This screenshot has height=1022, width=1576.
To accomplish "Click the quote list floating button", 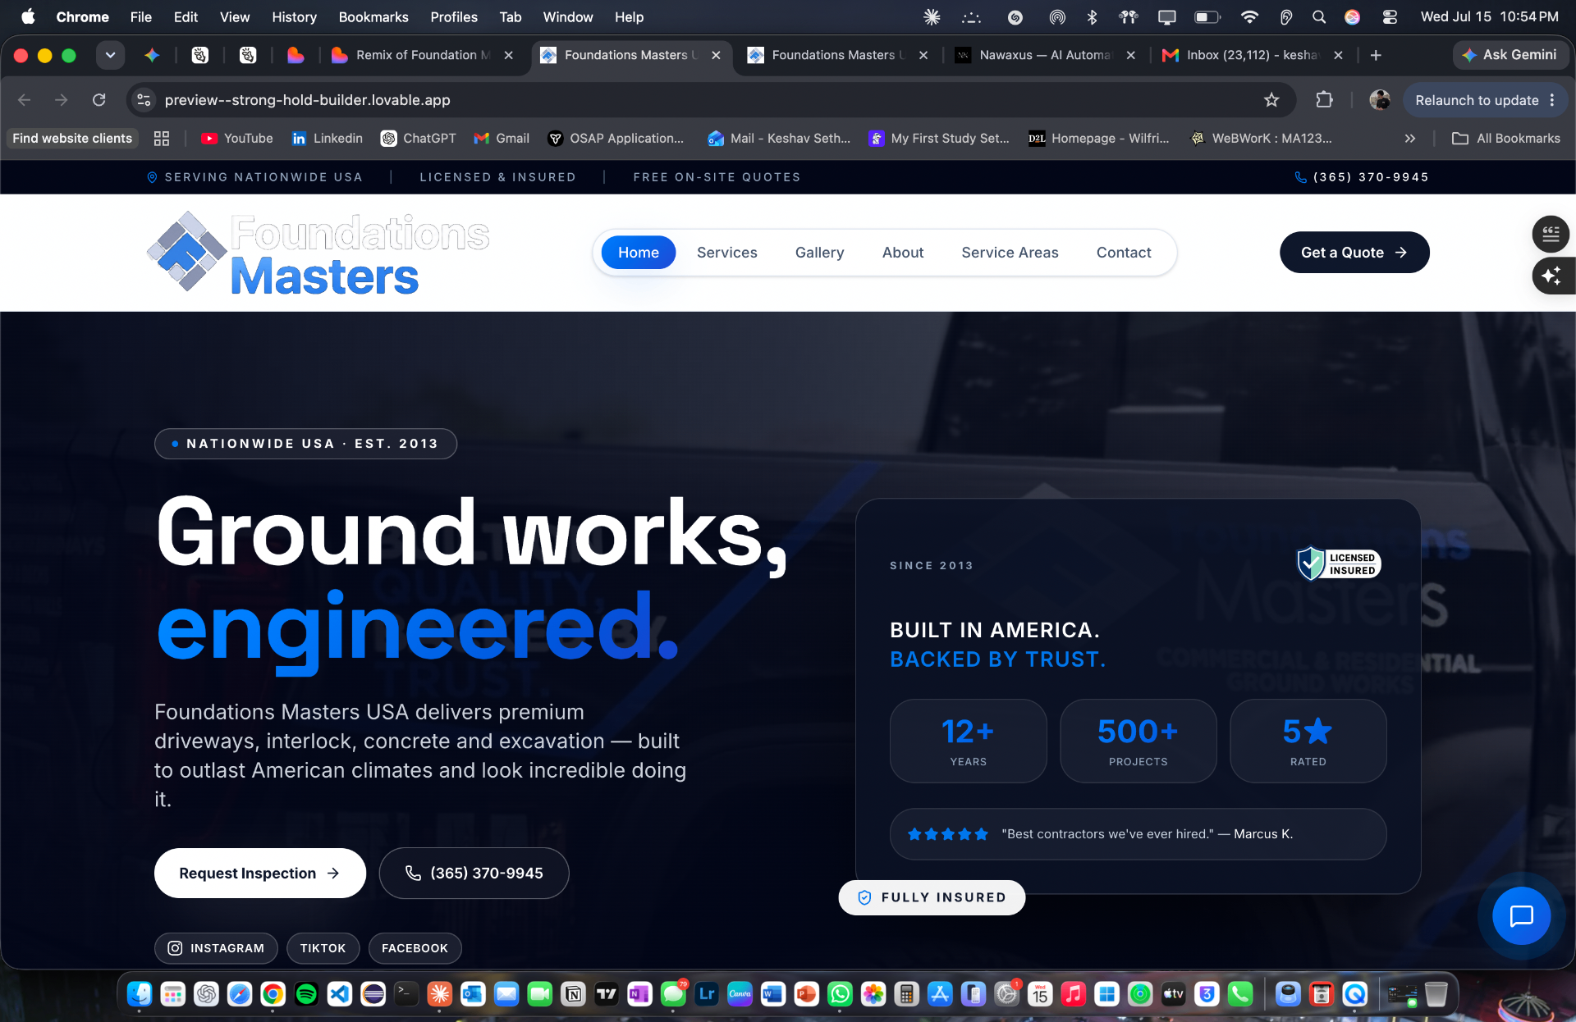I will pyautogui.click(x=1551, y=234).
